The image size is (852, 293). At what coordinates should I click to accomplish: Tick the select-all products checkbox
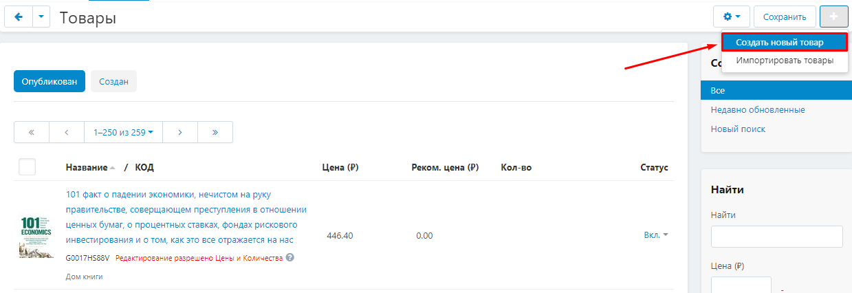(x=28, y=167)
